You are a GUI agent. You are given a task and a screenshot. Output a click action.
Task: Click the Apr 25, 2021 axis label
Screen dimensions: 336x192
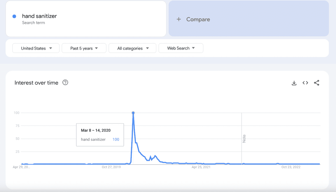pyautogui.click(x=201, y=167)
